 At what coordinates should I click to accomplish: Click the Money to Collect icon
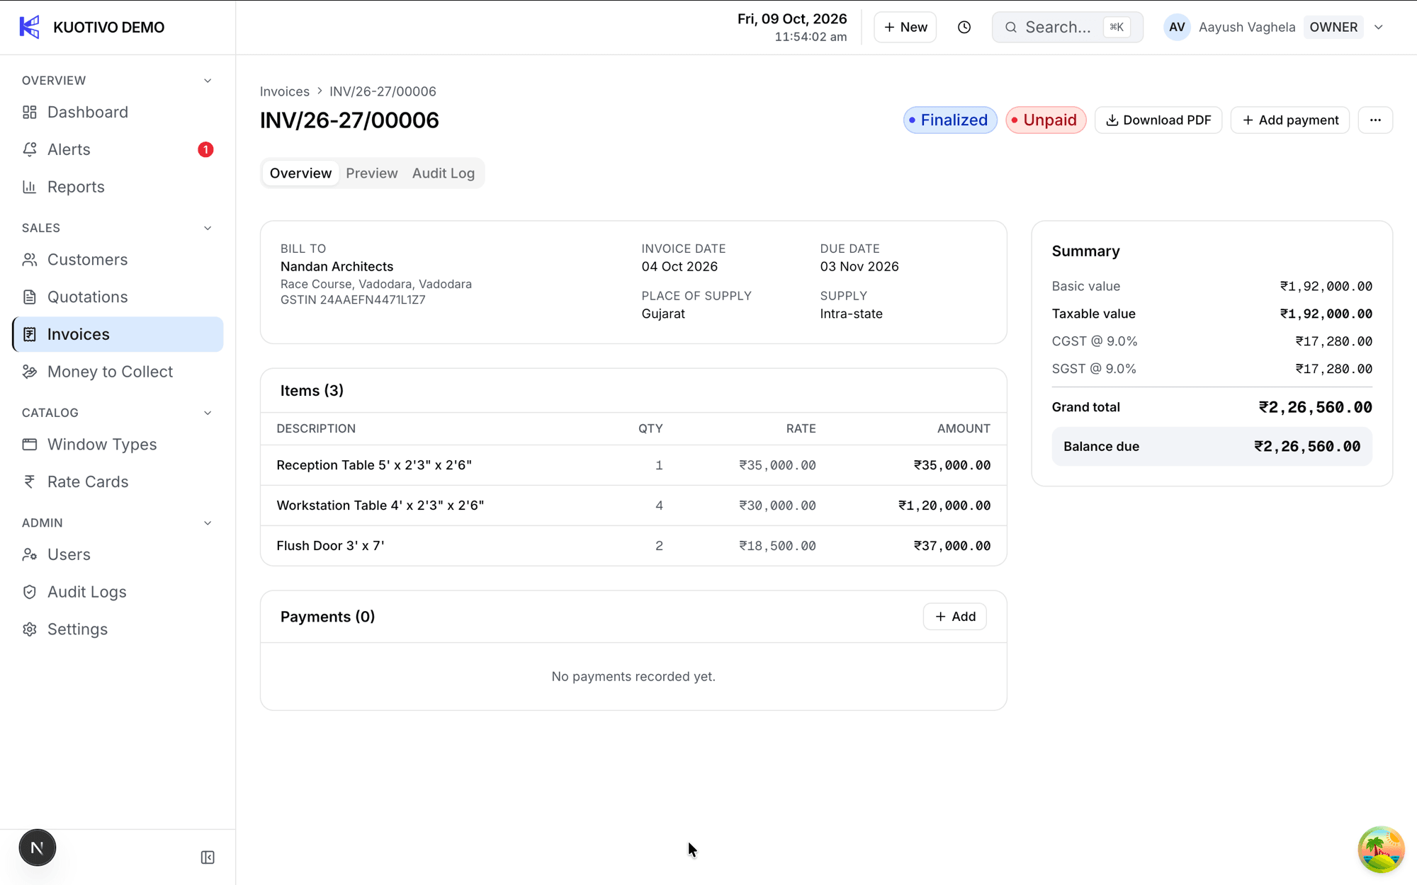pos(30,372)
